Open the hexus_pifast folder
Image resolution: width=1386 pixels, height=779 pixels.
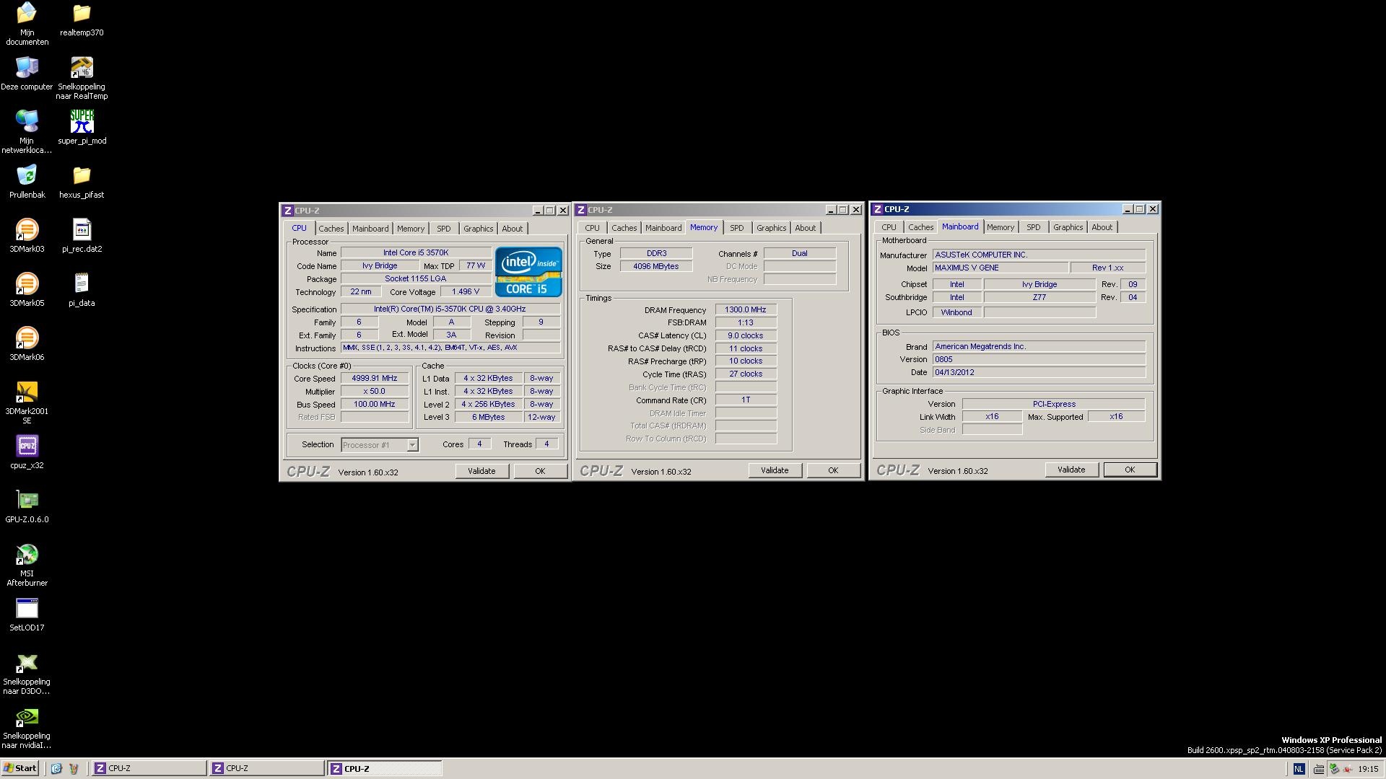pyautogui.click(x=82, y=177)
